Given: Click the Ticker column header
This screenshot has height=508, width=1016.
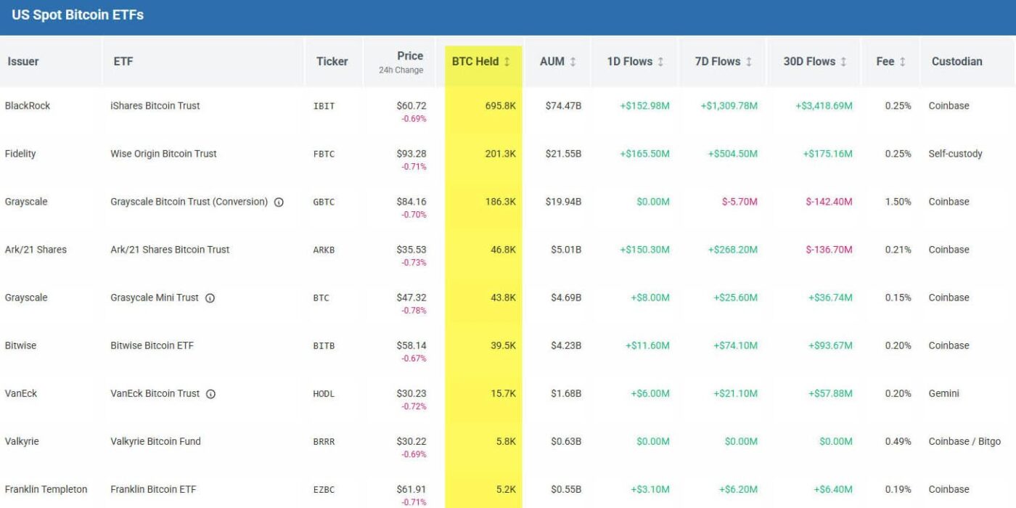Looking at the screenshot, I should pyautogui.click(x=332, y=62).
